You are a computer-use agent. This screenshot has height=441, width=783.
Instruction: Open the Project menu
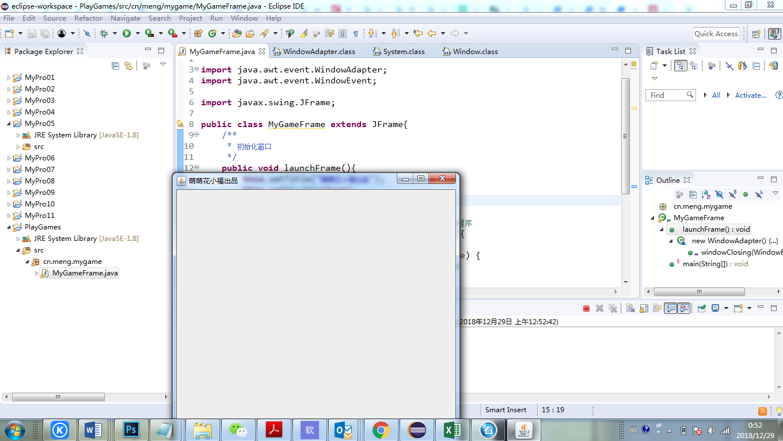(x=191, y=18)
